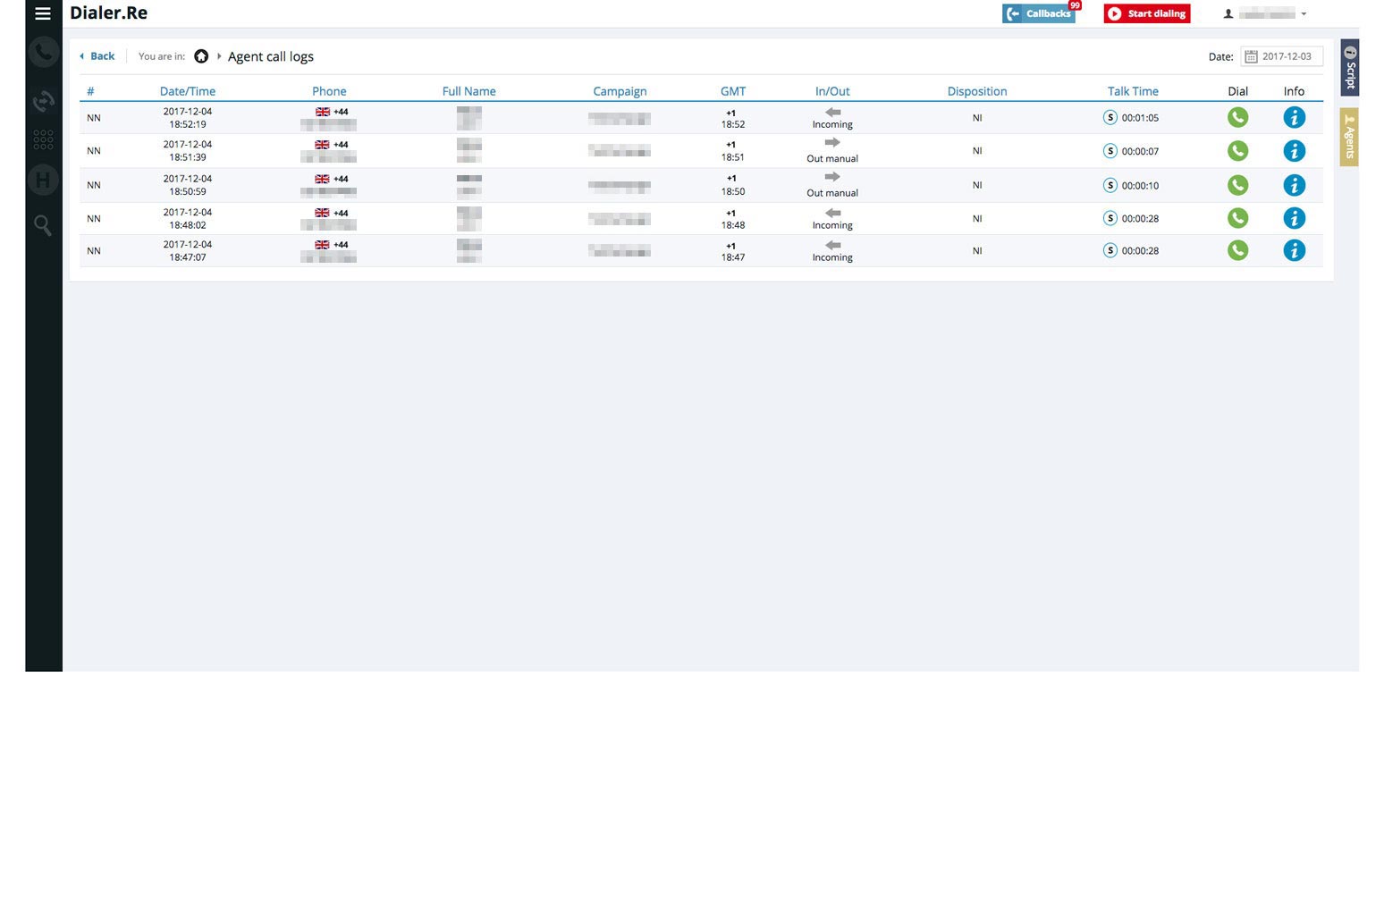This screenshot has width=1384, height=908.
Task: Dial the 18:47:07 call entry
Action: coord(1237,250)
